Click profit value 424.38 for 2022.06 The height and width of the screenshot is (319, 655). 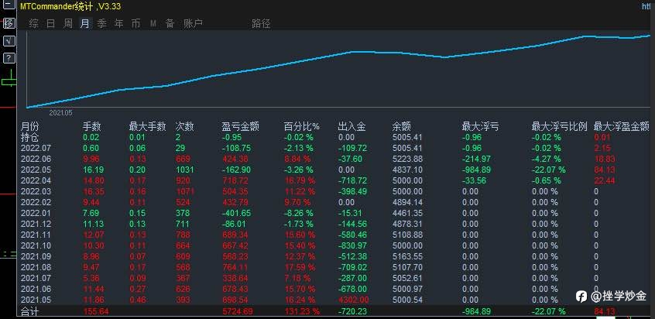(236, 159)
